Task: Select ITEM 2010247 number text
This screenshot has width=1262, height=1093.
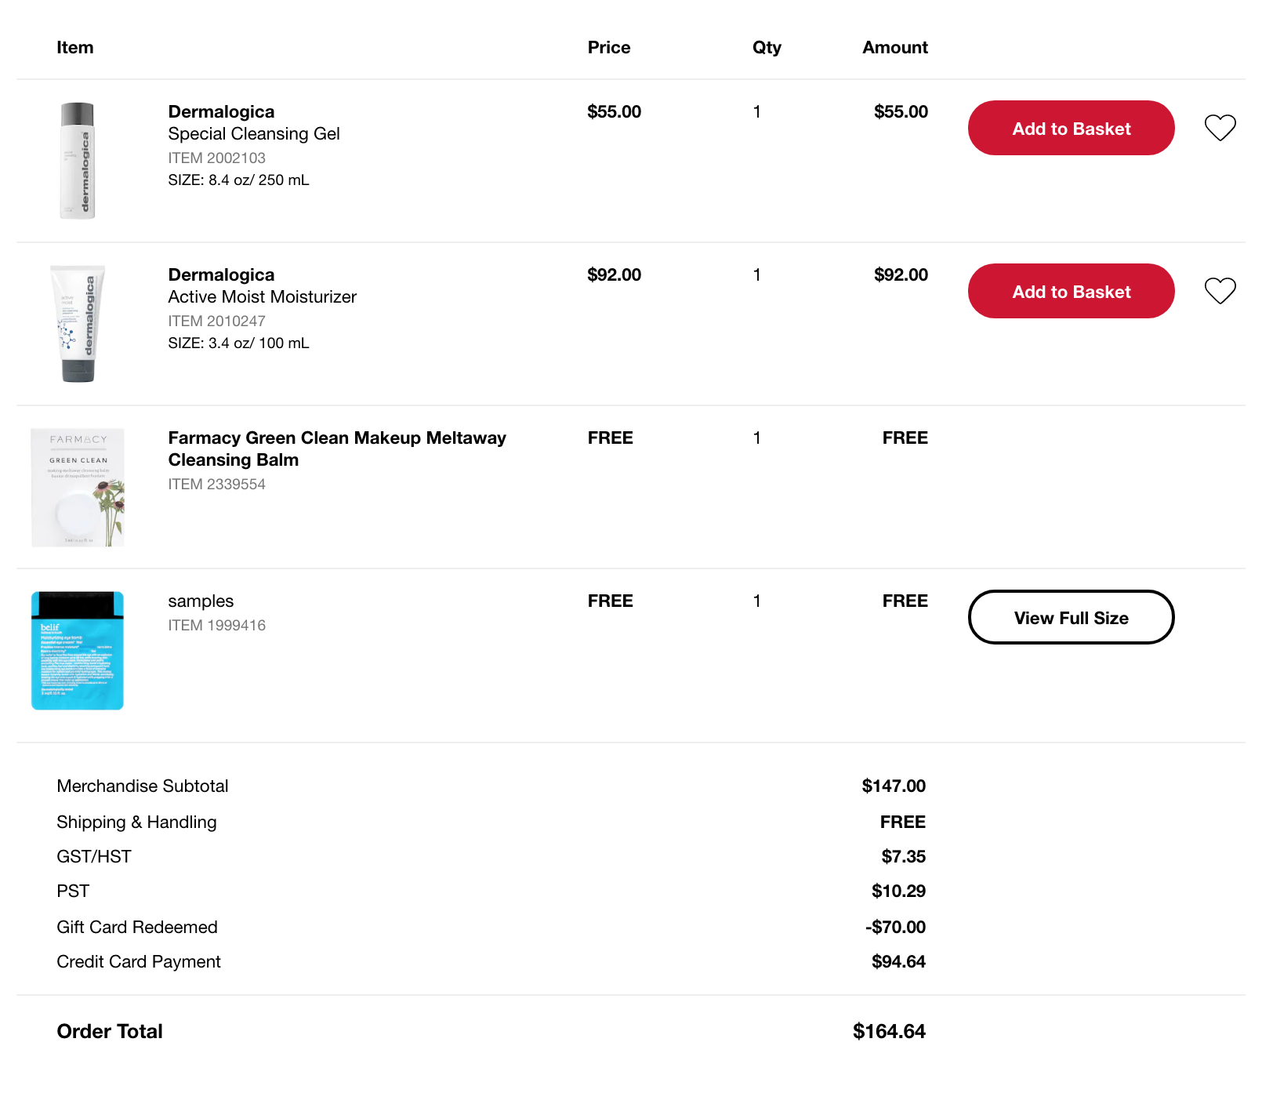Action: pos(216,321)
